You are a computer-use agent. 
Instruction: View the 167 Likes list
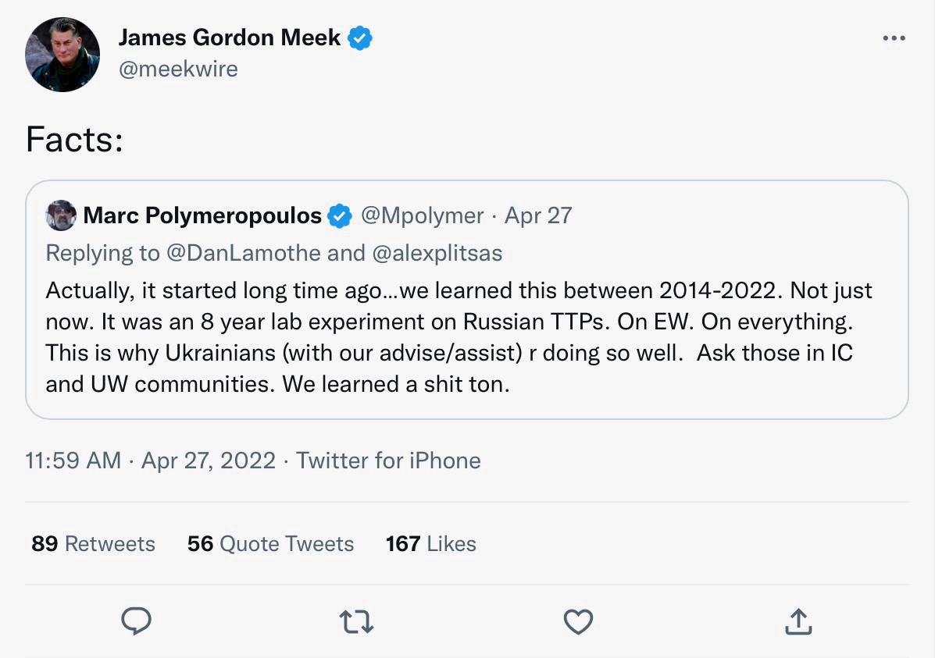[x=430, y=543]
